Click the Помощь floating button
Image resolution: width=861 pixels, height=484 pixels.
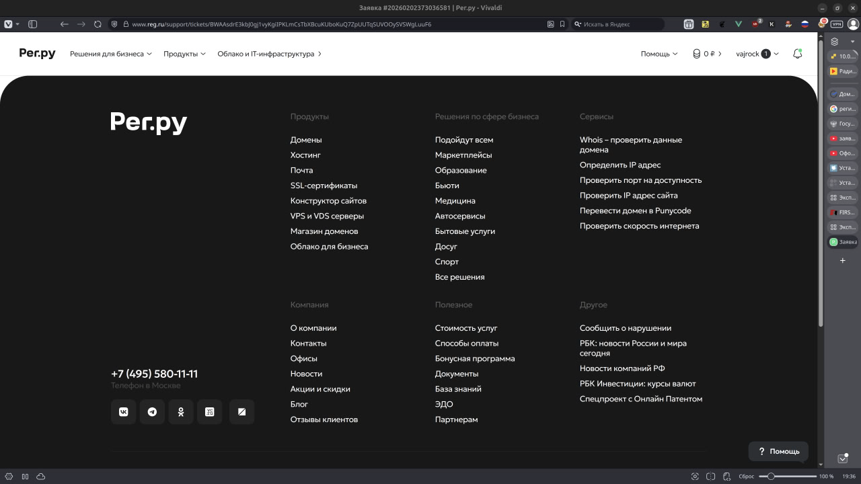(778, 451)
